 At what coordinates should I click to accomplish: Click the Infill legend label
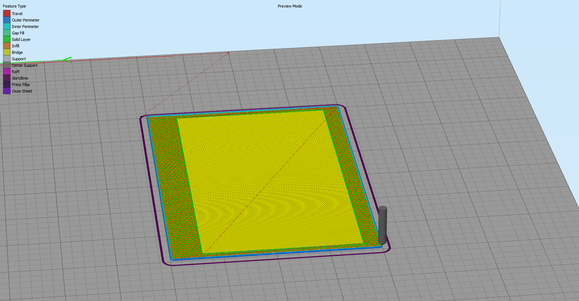15,46
